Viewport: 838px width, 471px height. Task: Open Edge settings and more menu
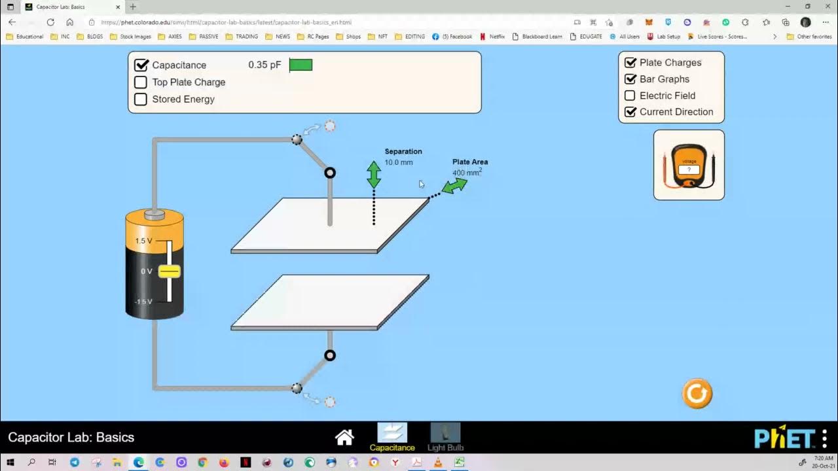coord(825,22)
